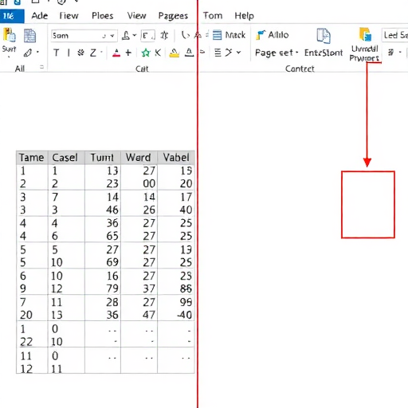Viewport: 408px width, 408px height.
Task: Open the Help tab
Action: click(244, 16)
